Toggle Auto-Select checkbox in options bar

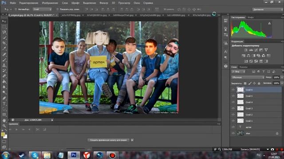tap(16, 9)
